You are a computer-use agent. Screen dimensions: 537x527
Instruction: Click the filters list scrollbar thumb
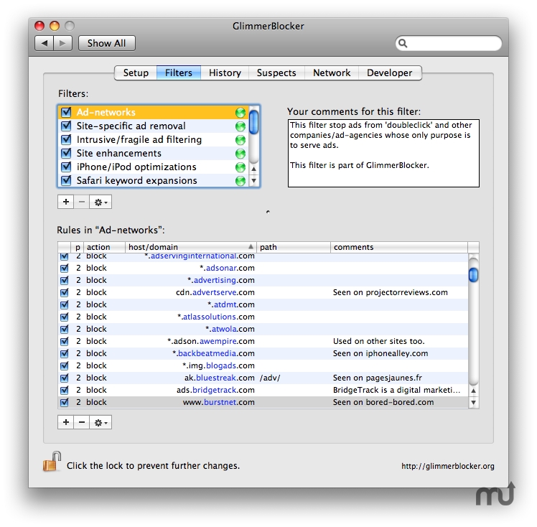253,121
